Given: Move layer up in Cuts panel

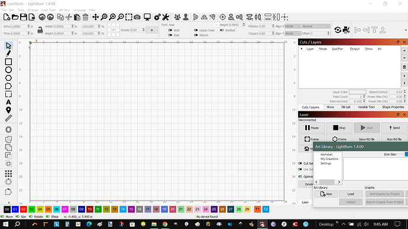Looking at the screenshot, I should [x=404, y=51].
